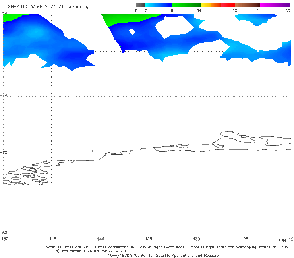
Task: Click the -135 longitude axis label
Action: coord(147,239)
